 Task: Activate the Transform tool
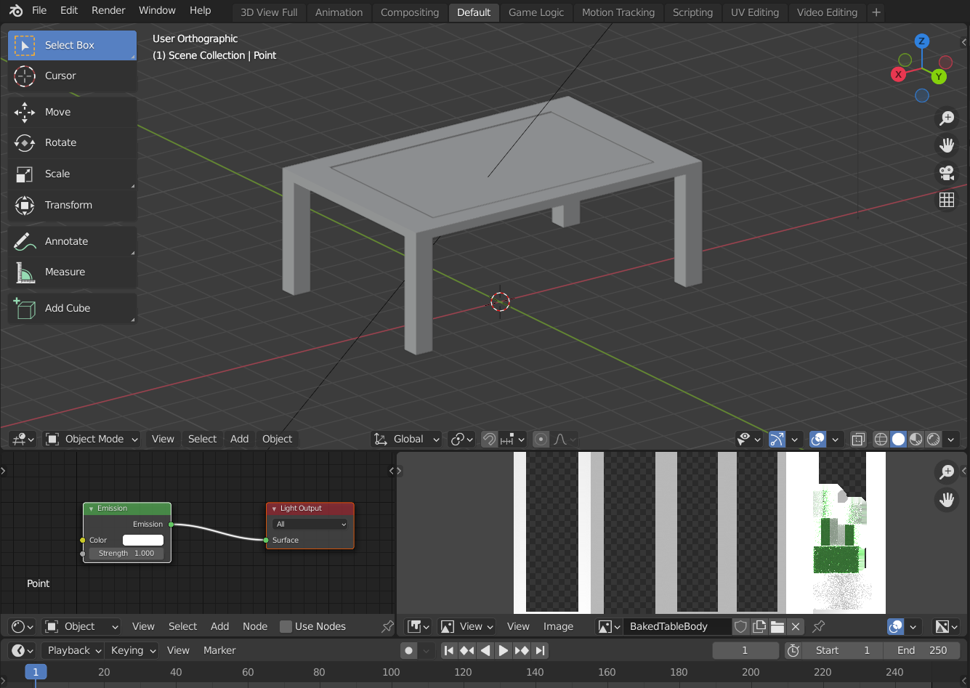(72, 205)
